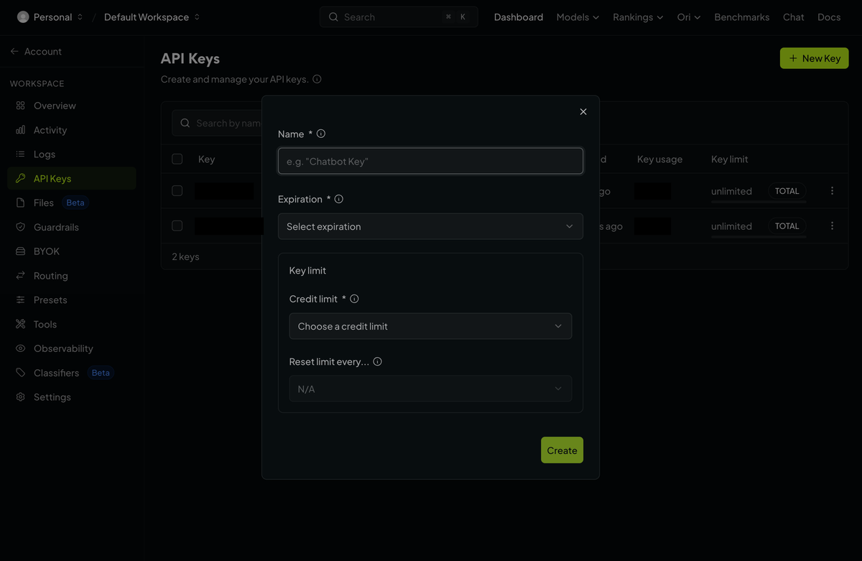This screenshot has height=561, width=862.
Task: Click the Files document icon
Action: tap(20, 203)
